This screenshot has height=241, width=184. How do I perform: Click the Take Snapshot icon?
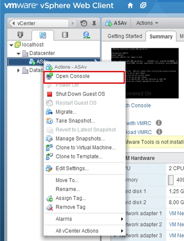click(49, 121)
